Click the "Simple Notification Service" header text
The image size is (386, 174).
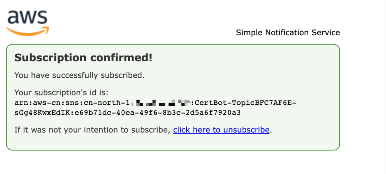click(x=288, y=32)
